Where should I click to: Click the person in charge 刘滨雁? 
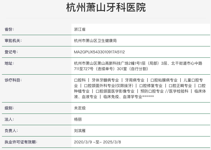(80, 131)
